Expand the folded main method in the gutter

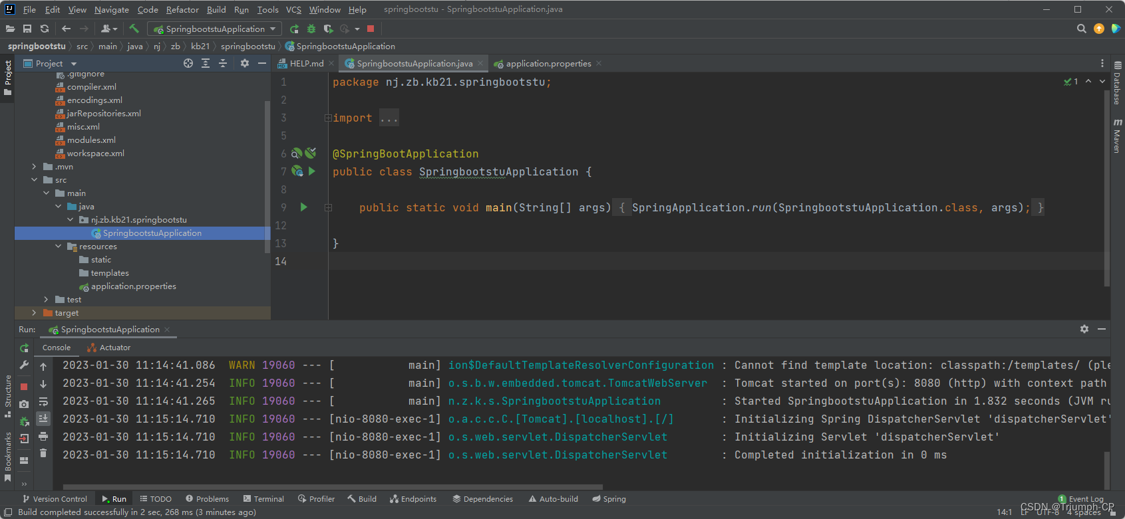pyautogui.click(x=328, y=207)
